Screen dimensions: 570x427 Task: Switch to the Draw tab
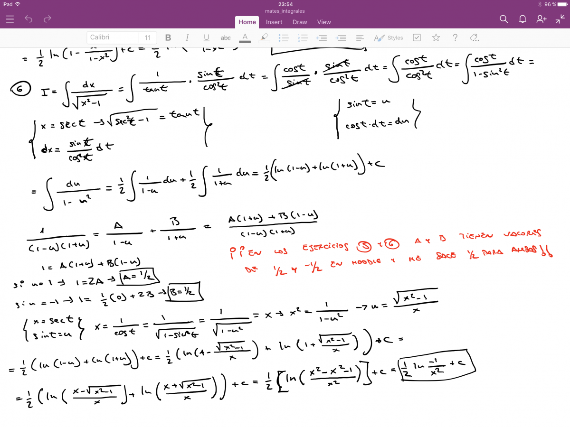point(300,22)
